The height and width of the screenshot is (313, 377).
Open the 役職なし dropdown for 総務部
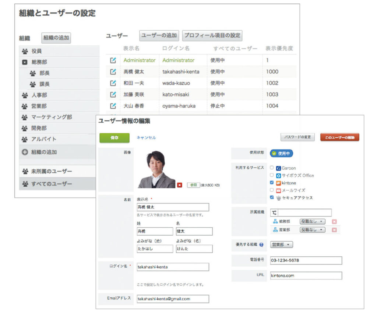pos(312,221)
